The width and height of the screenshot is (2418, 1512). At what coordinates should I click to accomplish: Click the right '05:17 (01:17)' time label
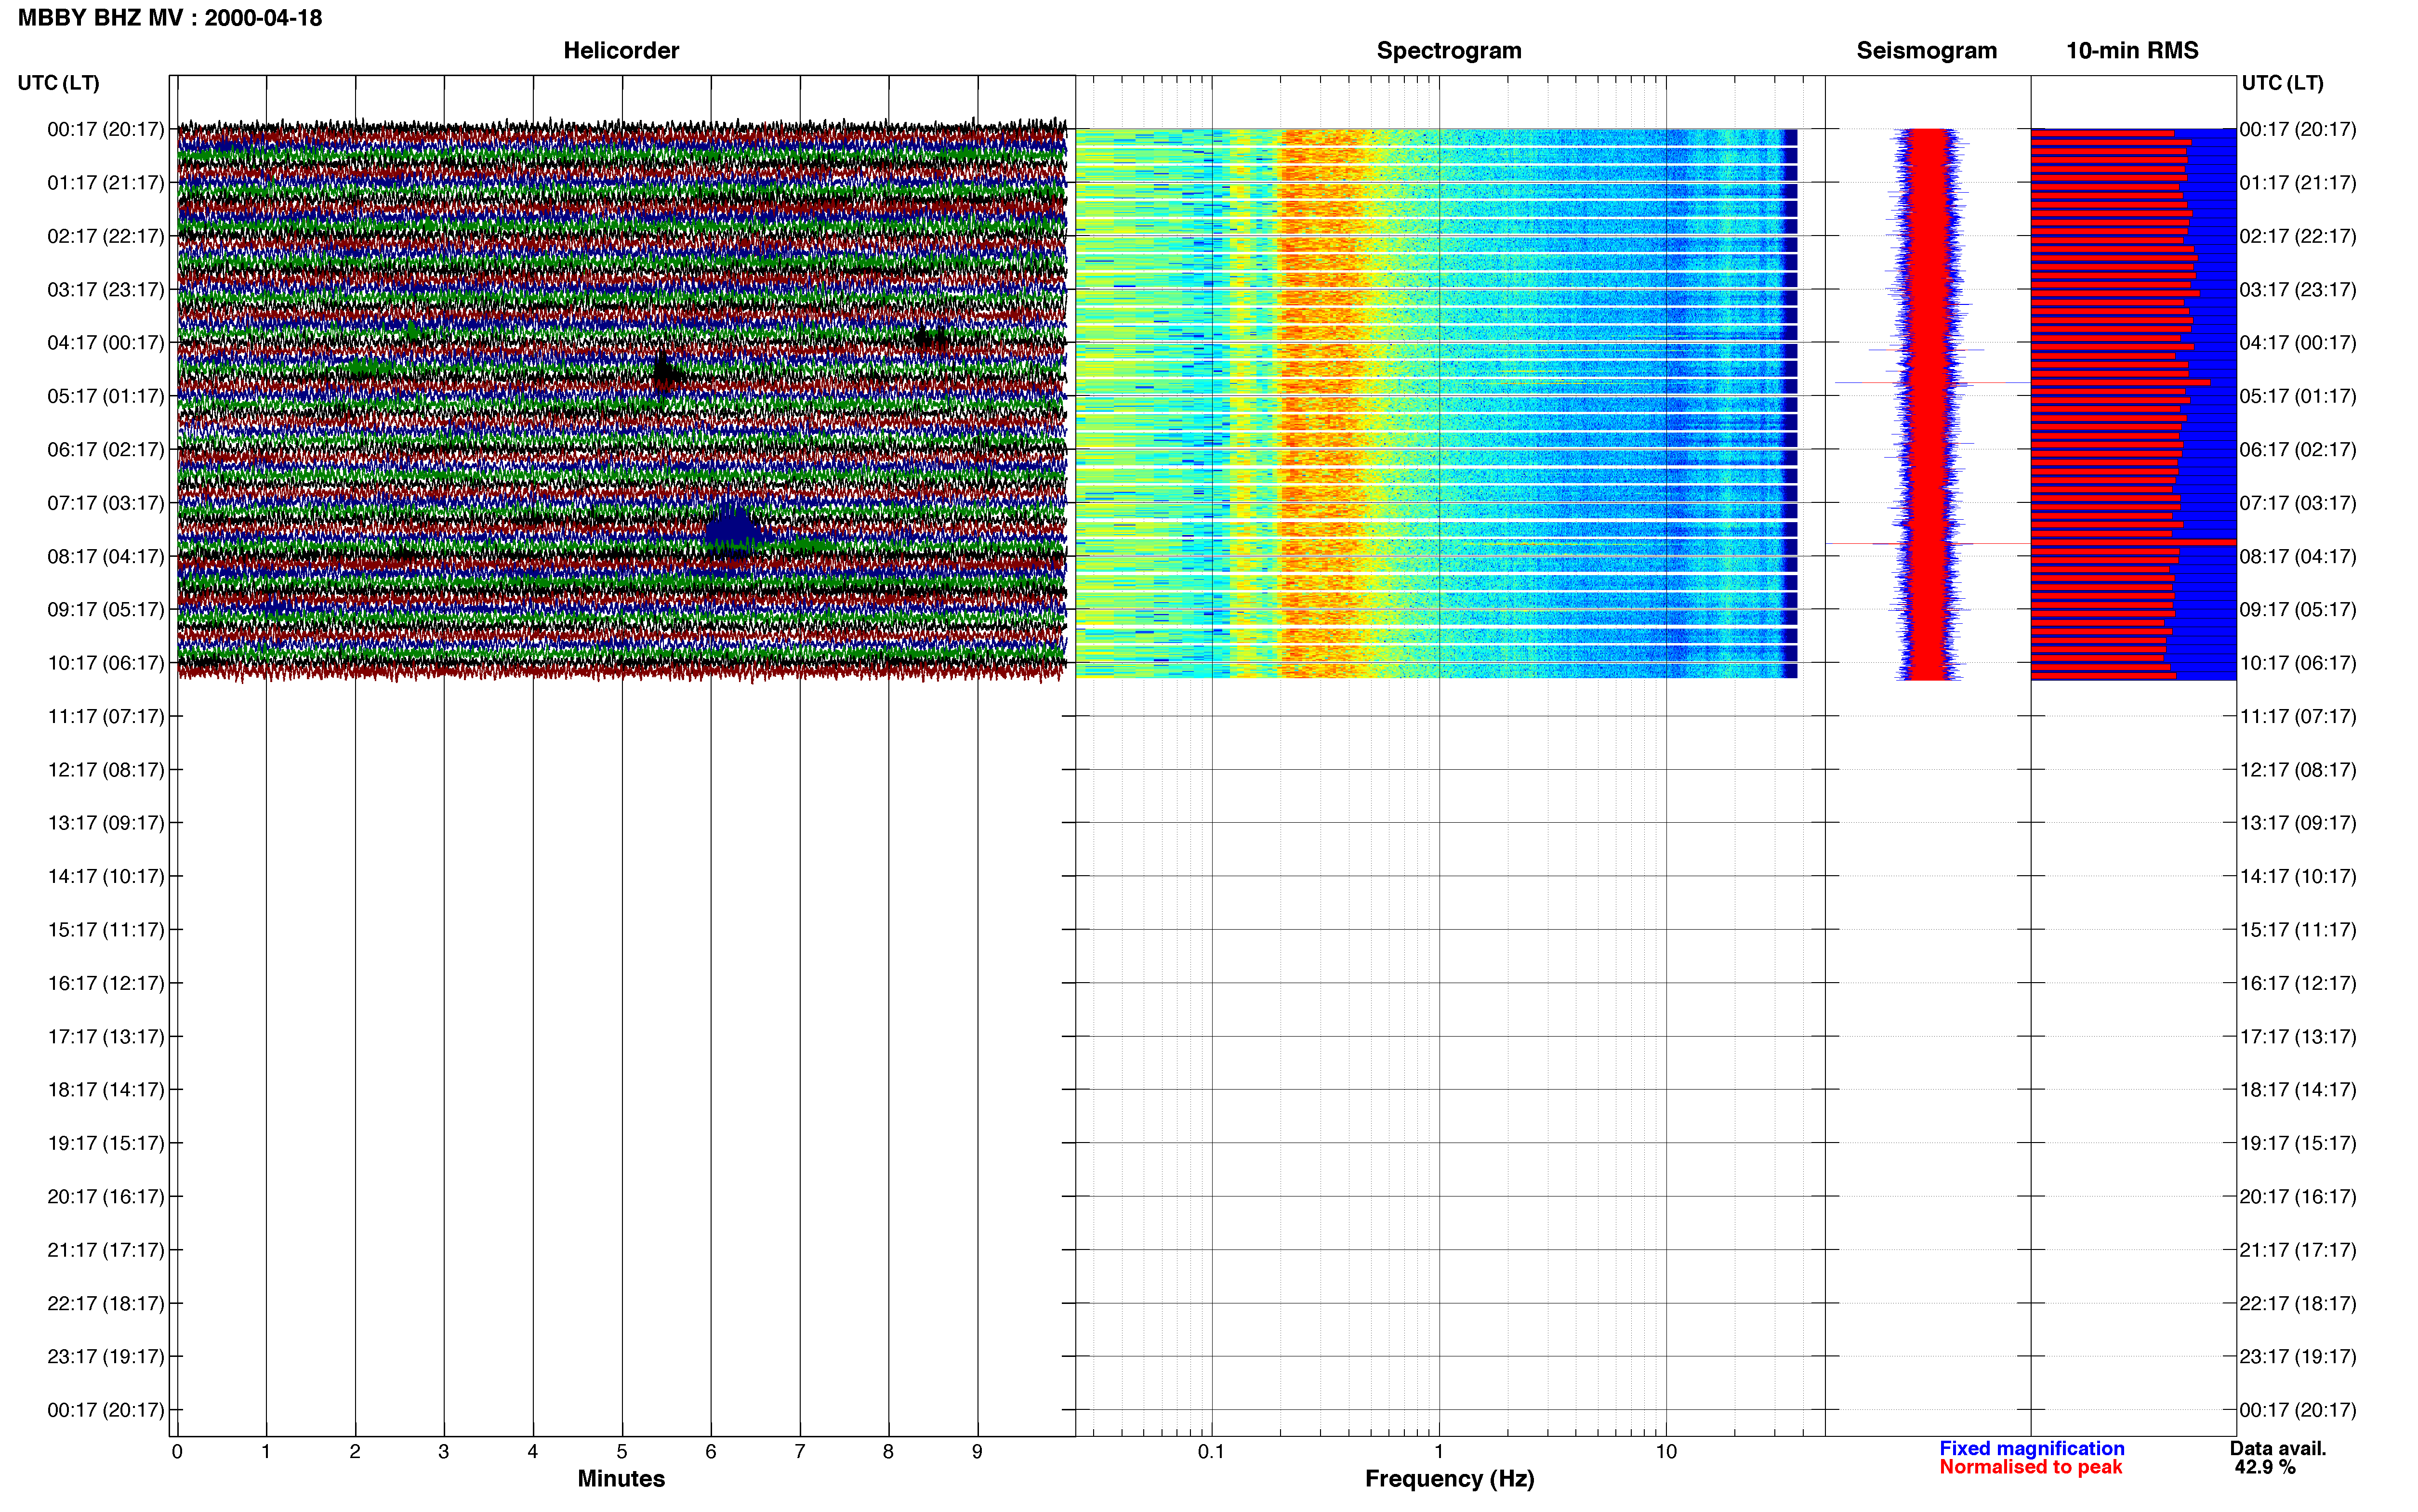point(2298,396)
